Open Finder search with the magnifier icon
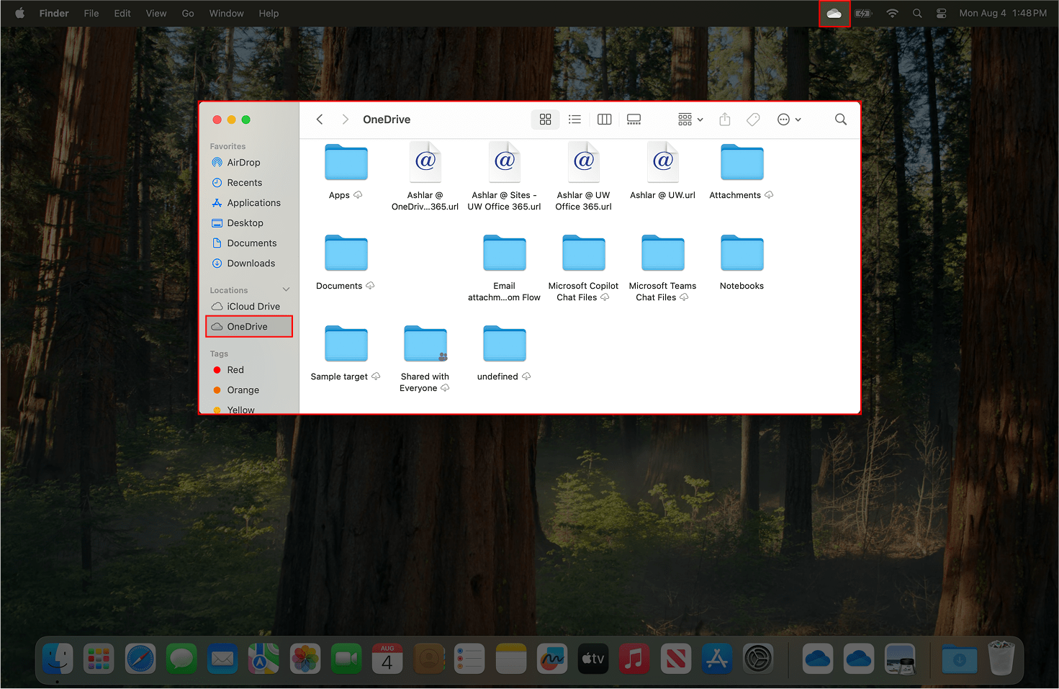Viewport: 1059px width, 689px height. point(840,119)
